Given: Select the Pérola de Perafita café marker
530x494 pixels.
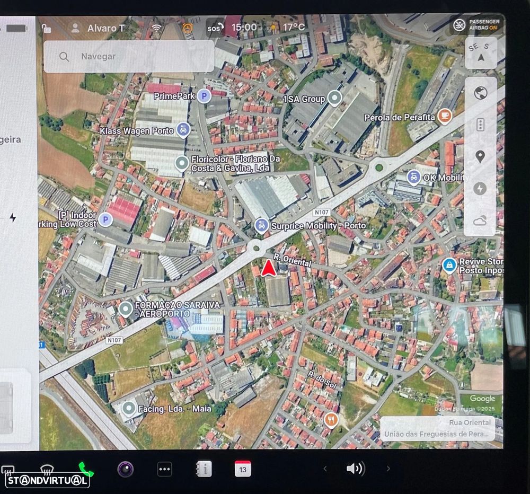Looking at the screenshot, I should (445, 116).
